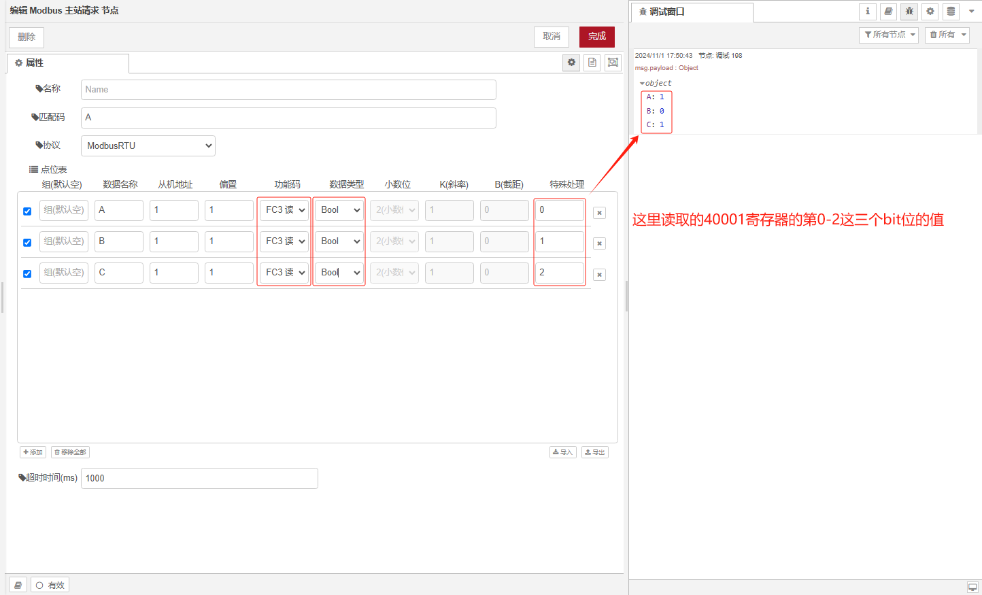Uncheck the checkbox for row A
The width and height of the screenshot is (982, 595).
pyautogui.click(x=27, y=211)
